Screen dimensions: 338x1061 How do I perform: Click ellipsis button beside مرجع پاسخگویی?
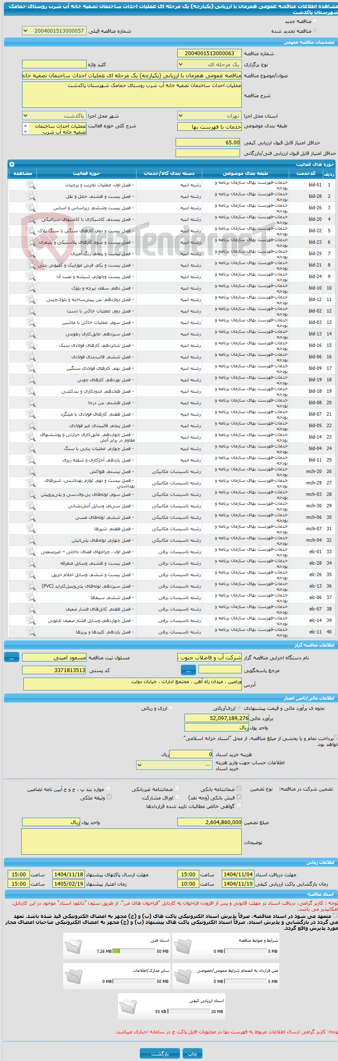188,670
